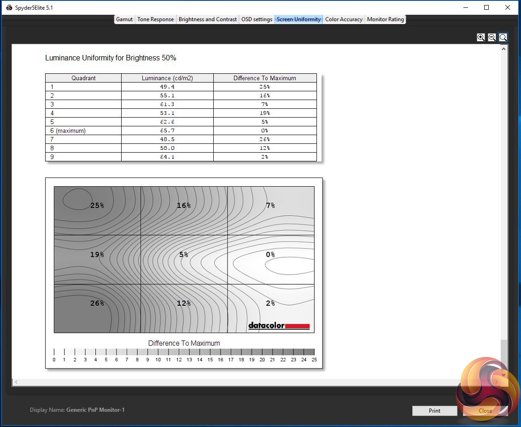This screenshot has width=521, height=427.
Task: Click luminance value 58.0
Action: [x=167, y=148]
